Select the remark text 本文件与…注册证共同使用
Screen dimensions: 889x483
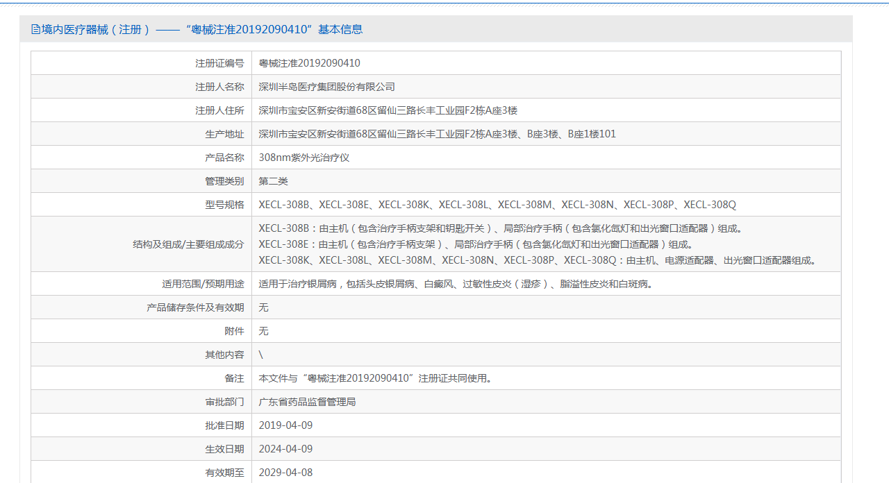tap(376, 378)
